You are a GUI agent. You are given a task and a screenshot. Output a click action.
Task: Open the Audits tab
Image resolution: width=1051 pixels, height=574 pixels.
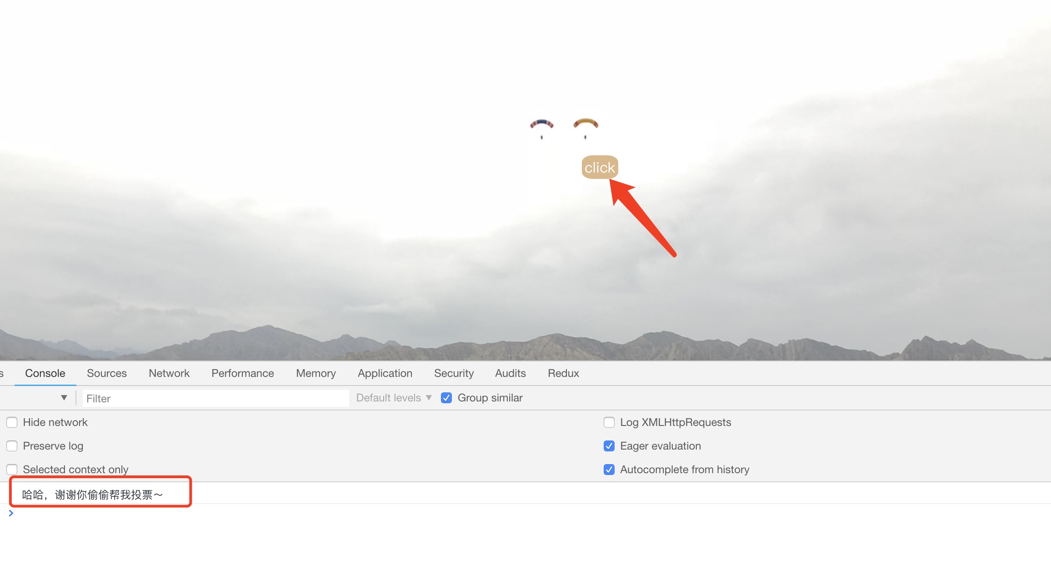(x=510, y=373)
